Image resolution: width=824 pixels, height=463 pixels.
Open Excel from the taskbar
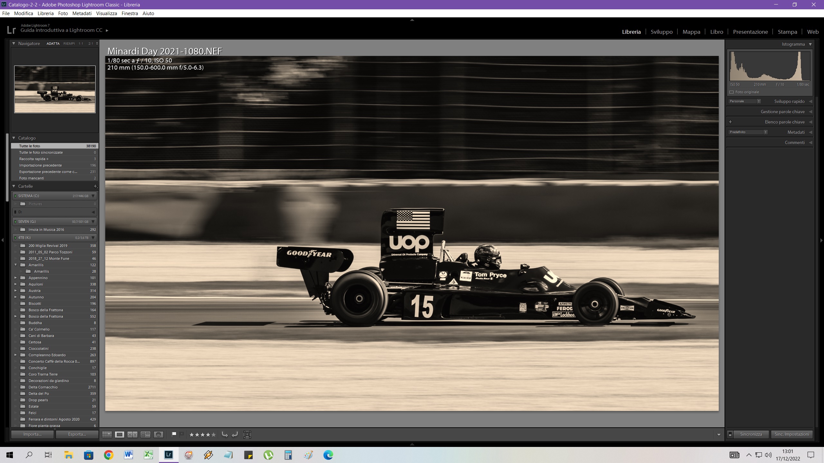[x=148, y=455]
